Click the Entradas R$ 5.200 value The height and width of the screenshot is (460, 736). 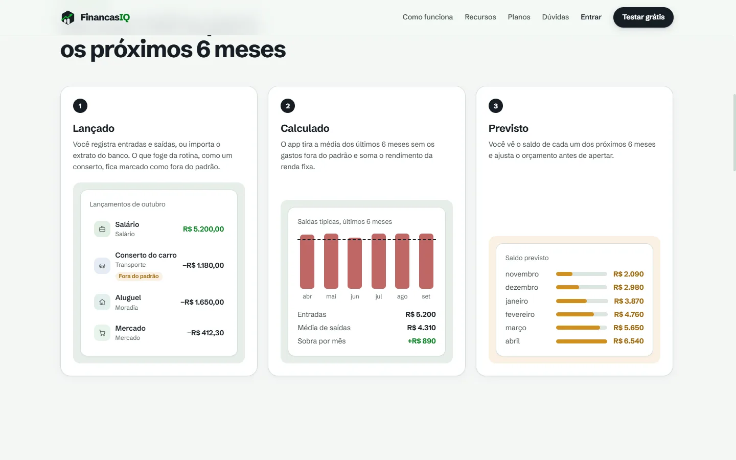click(421, 314)
